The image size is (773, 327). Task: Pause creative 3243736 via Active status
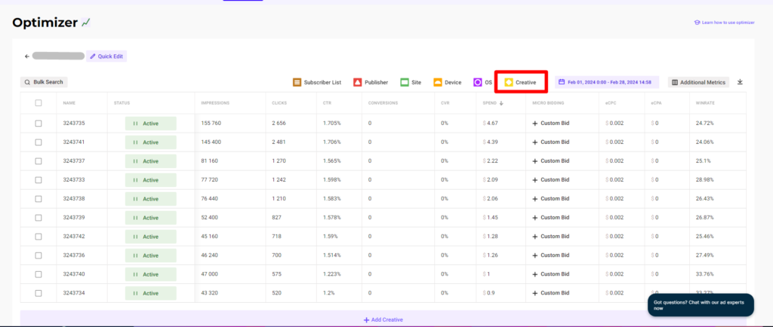(x=150, y=255)
